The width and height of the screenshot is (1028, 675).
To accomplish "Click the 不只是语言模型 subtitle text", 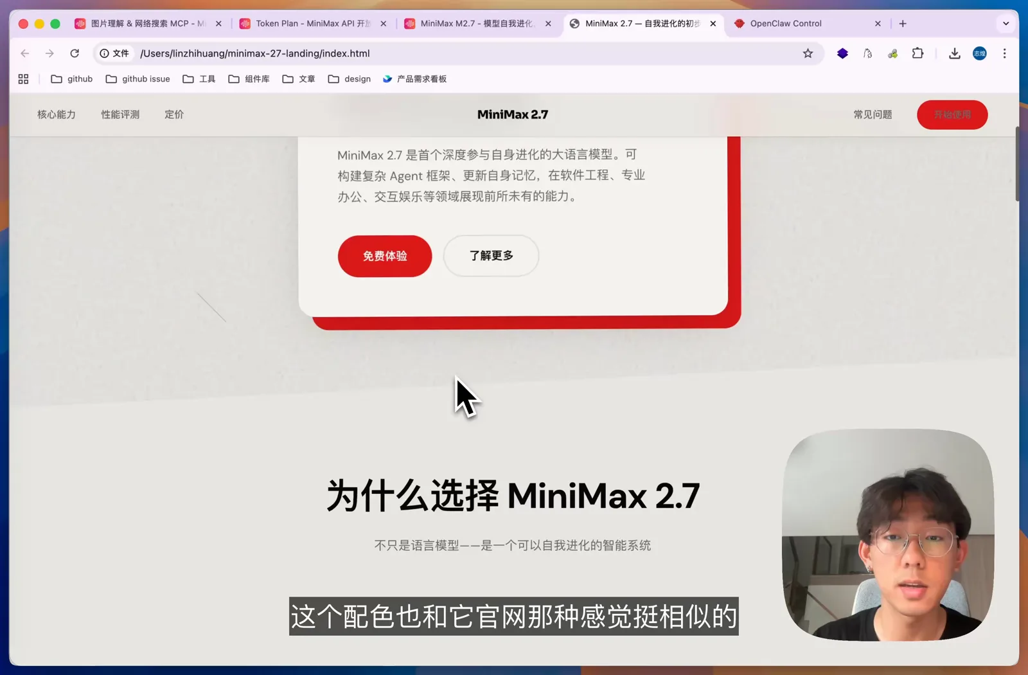I will click(x=512, y=545).
